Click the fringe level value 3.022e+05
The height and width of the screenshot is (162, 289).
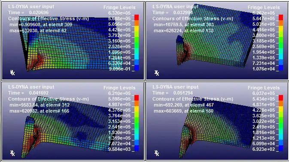coord(264,121)
